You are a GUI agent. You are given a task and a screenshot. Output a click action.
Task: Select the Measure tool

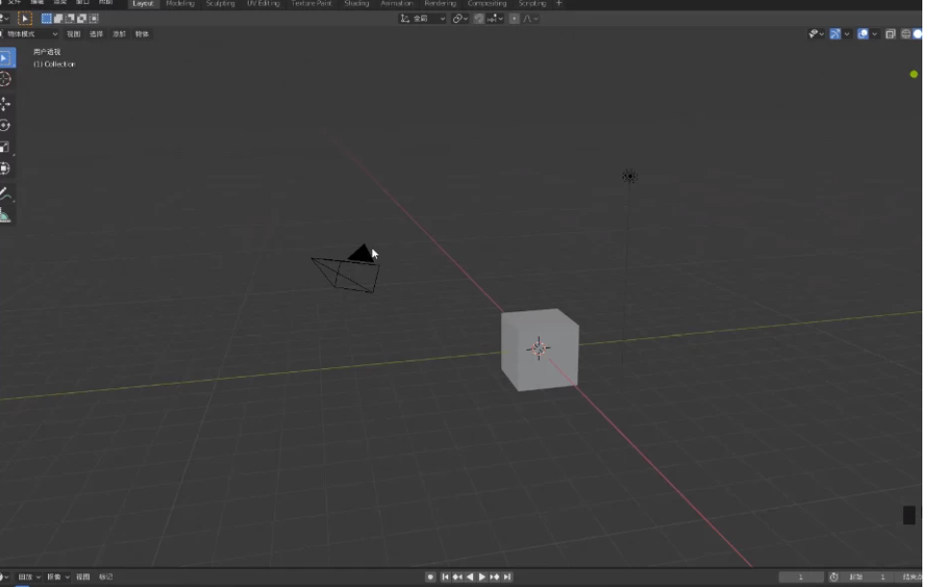pyautogui.click(x=5, y=218)
